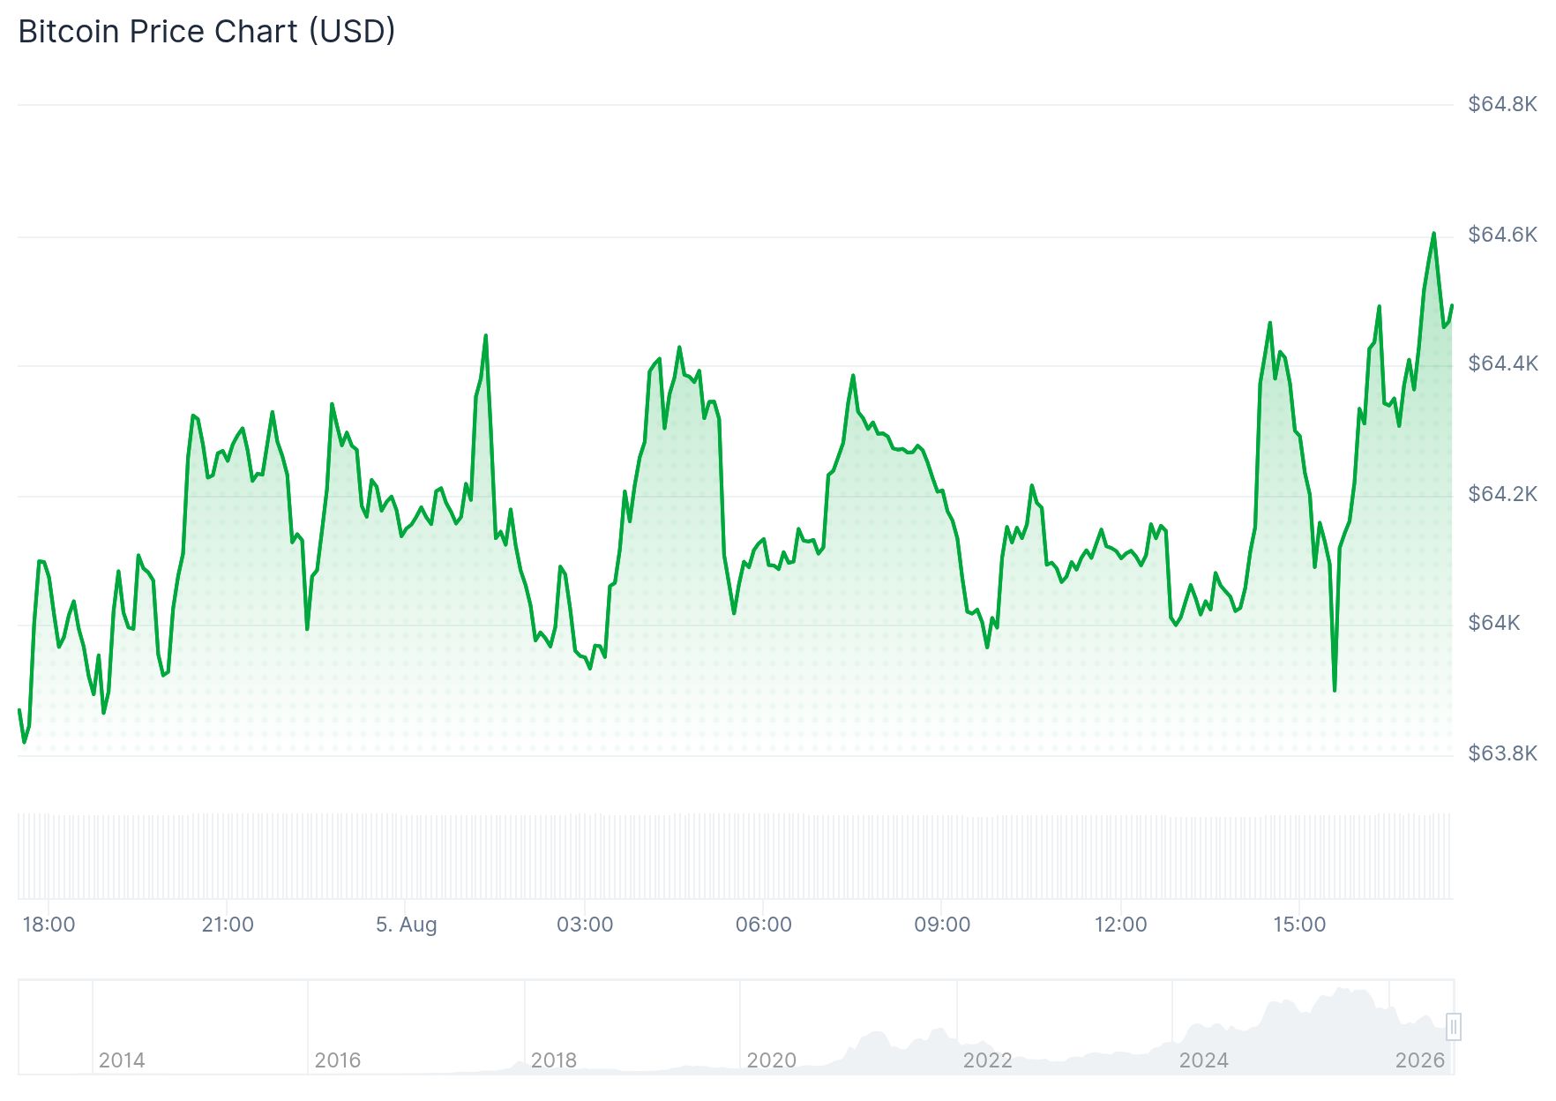
Task: Click the $64.2K y-axis label
Action: [1502, 493]
